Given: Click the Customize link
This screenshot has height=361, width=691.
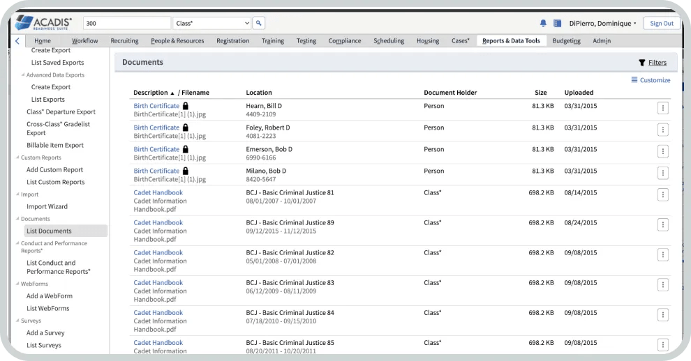Looking at the screenshot, I should pos(655,79).
